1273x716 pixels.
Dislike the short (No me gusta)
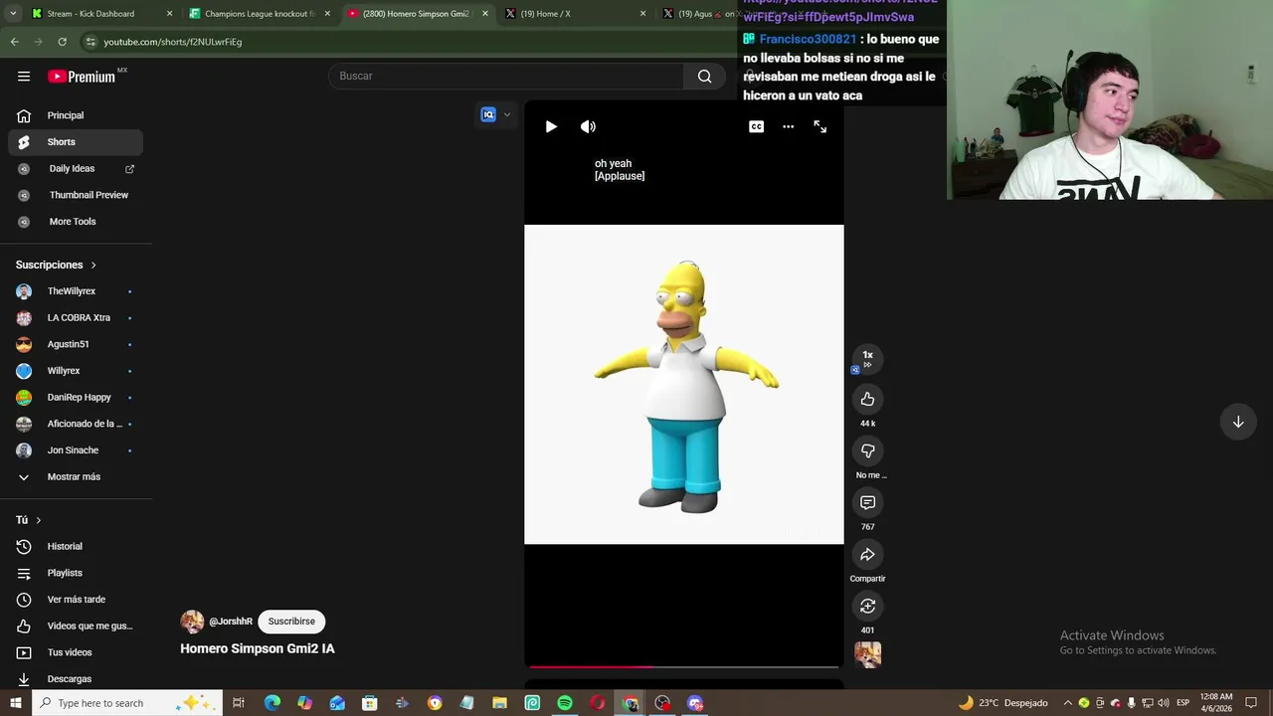click(867, 450)
